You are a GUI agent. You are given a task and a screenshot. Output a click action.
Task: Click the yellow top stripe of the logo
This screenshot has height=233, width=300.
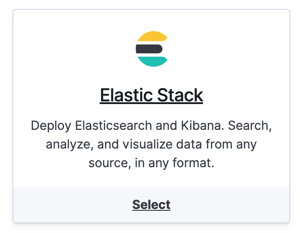point(151,37)
